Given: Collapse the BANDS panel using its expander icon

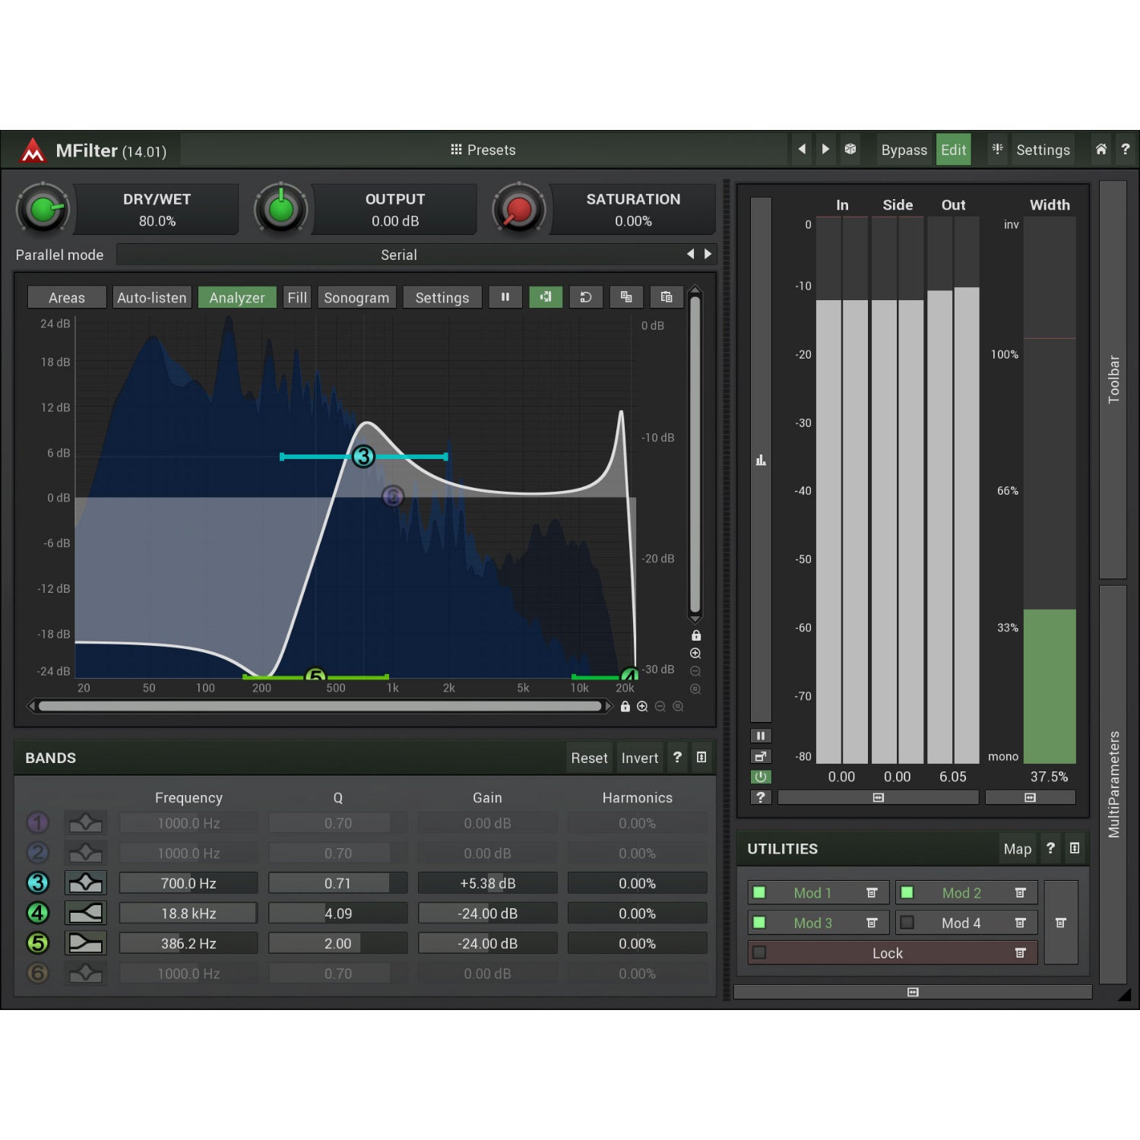Looking at the screenshot, I should coord(701,757).
